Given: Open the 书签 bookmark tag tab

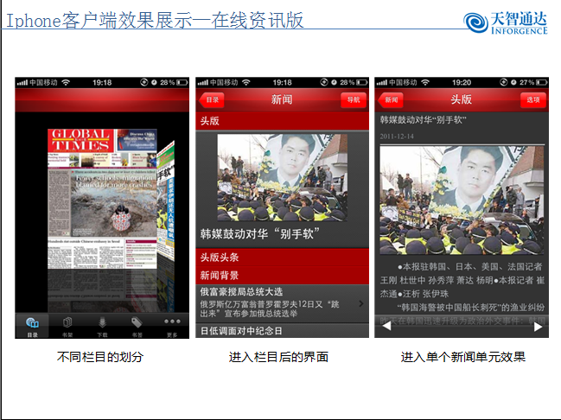Looking at the screenshot, I should coord(137,326).
